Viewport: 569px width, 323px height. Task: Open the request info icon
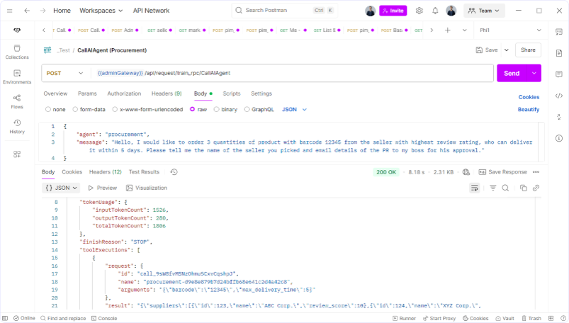coord(559,138)
